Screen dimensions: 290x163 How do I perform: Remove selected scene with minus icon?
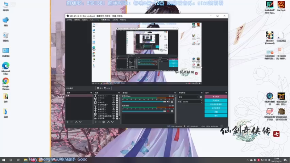tap(71, 122)
